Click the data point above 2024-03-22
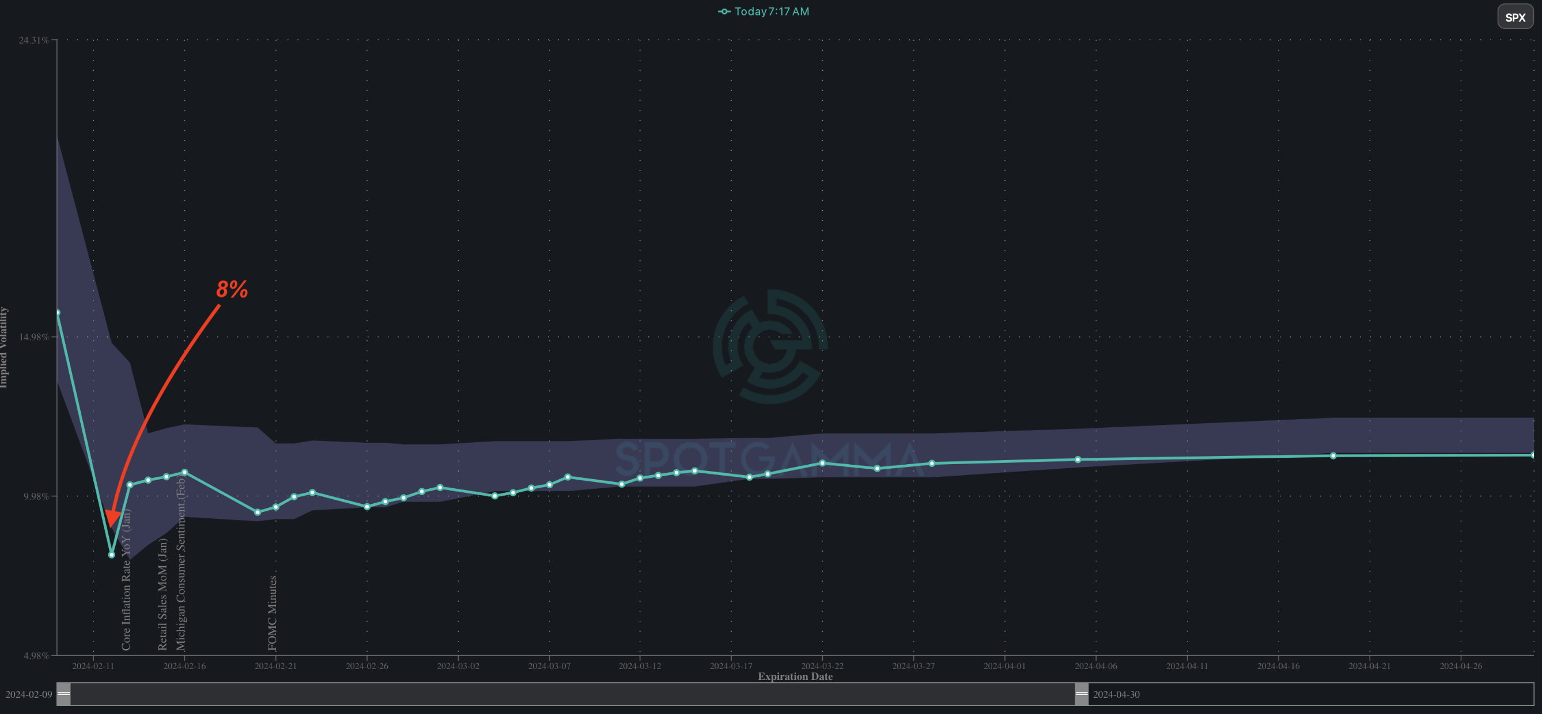1542x714 pixels. (822, 463)
